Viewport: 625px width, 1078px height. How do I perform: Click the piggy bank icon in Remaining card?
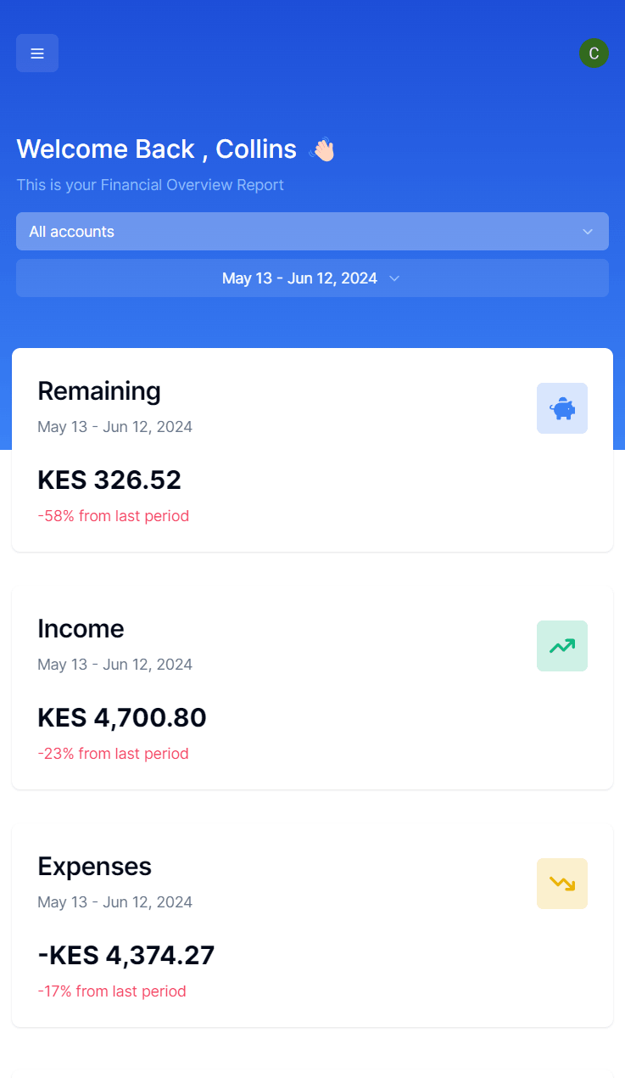(562, 408)
